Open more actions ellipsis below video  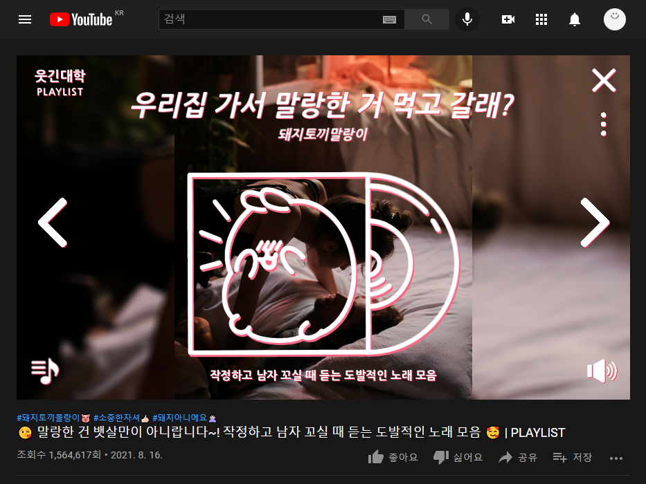click(x=616, y=458)
